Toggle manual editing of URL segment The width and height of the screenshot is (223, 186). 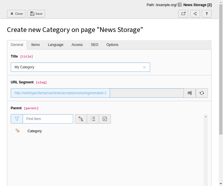point(190,93)
